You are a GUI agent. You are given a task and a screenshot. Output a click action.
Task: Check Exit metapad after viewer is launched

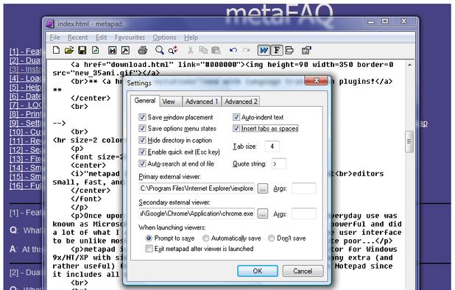tap(149, 249)
